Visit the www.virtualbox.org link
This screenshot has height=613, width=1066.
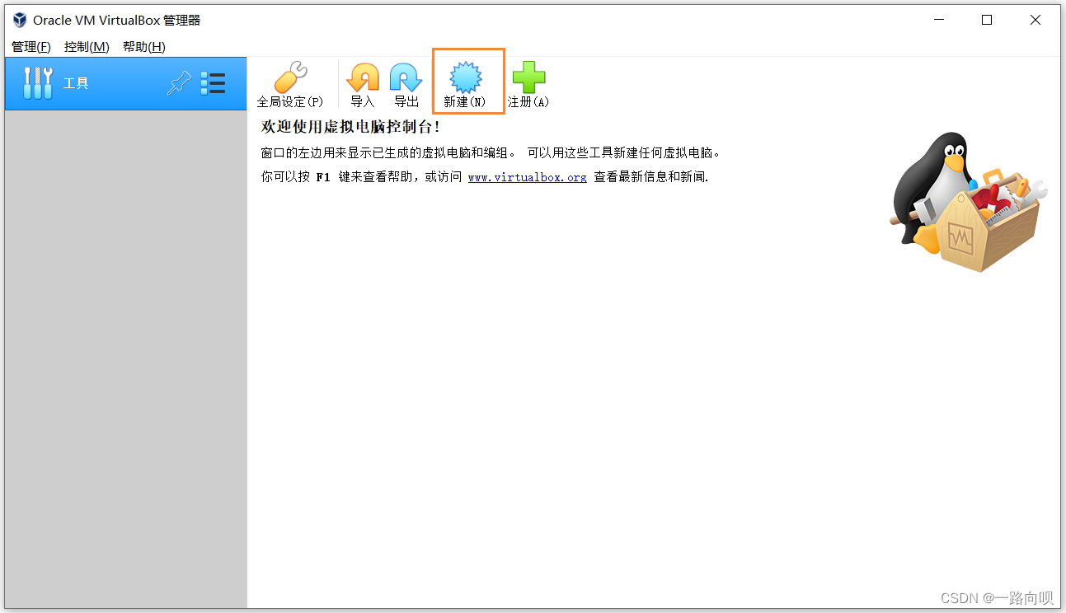pyautogui.click(x=528, y=177)
